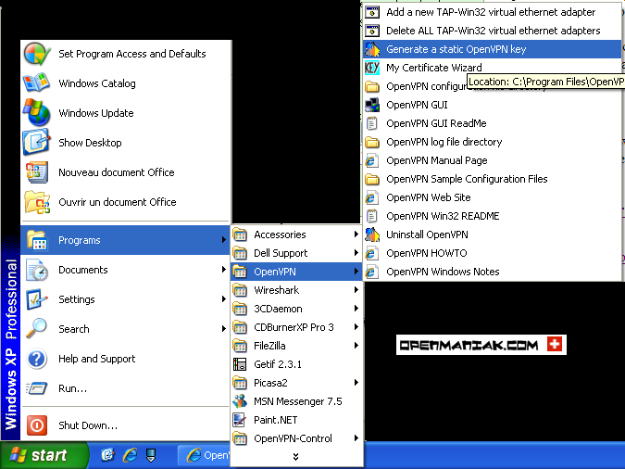
Task: Open Help and Support question mark icon
Action: pos(37,359)
